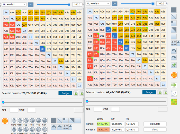Deselect the JJ hand in right grid
Image resolution: width=180 pixels, height=134 pixels.
pos(108,30)
